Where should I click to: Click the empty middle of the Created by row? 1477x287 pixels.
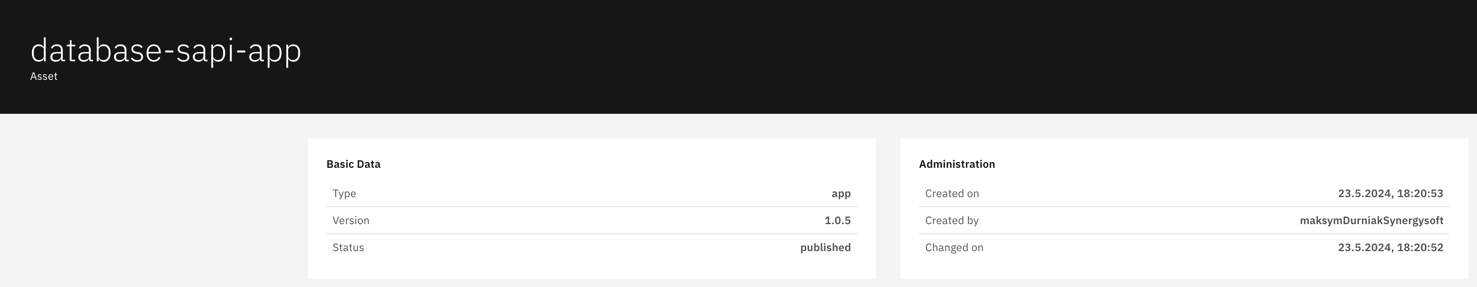point(1135,221)
